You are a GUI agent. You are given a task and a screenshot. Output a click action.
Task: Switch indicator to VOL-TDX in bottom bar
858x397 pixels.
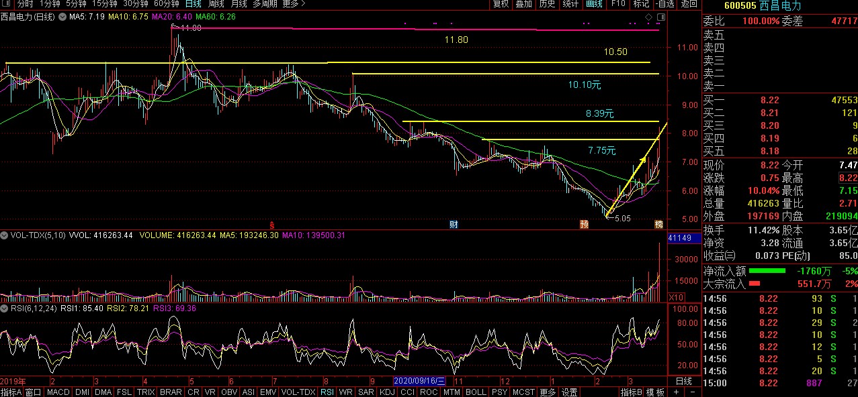pos(298,392)
